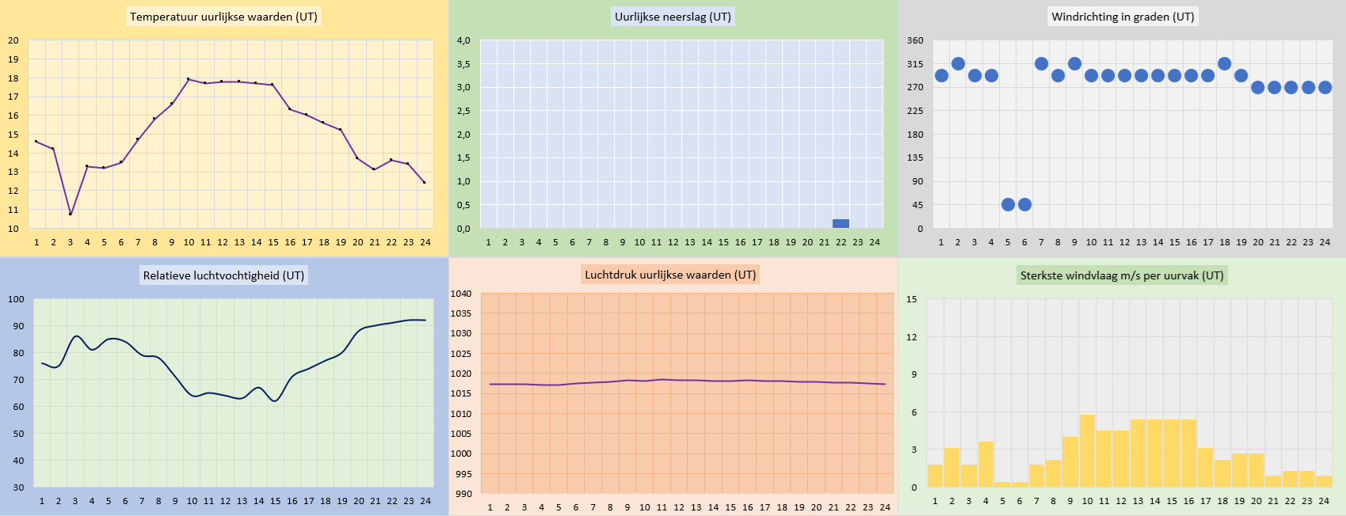Click y-axis value 15 in wind gust chart
The width and height of the screenshot is (1346, 516).
click(912, 299)
